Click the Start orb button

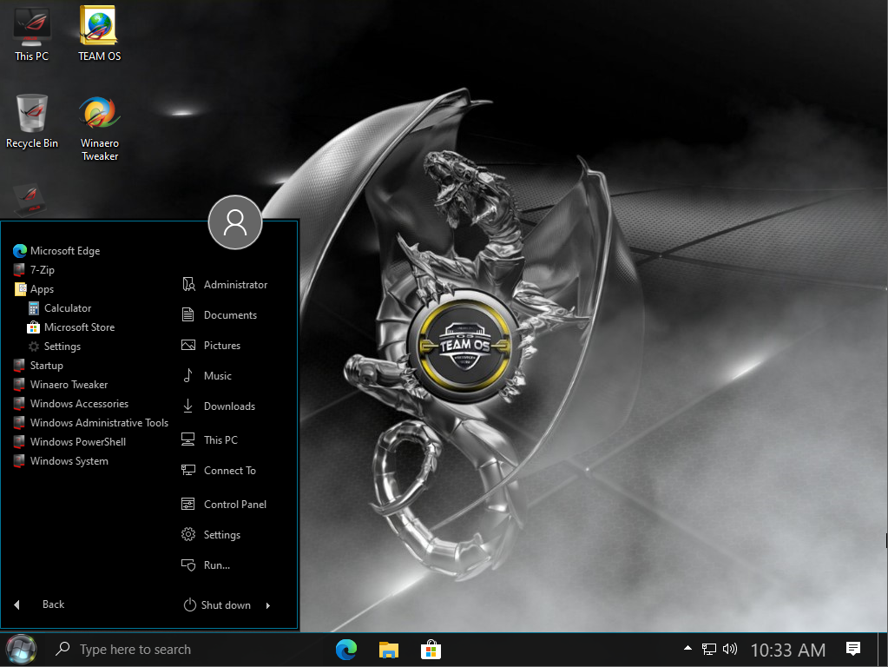(x=21, y=650)
